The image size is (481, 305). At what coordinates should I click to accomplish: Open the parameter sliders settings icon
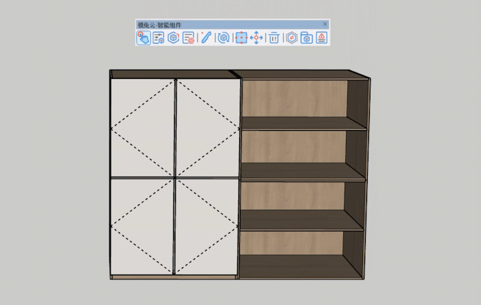click(159, 38)
